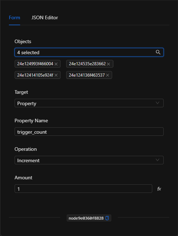Focus the Objects '4 selected' search field
Image resolution: width=178 pixels, height=236 pixels.
89,52
